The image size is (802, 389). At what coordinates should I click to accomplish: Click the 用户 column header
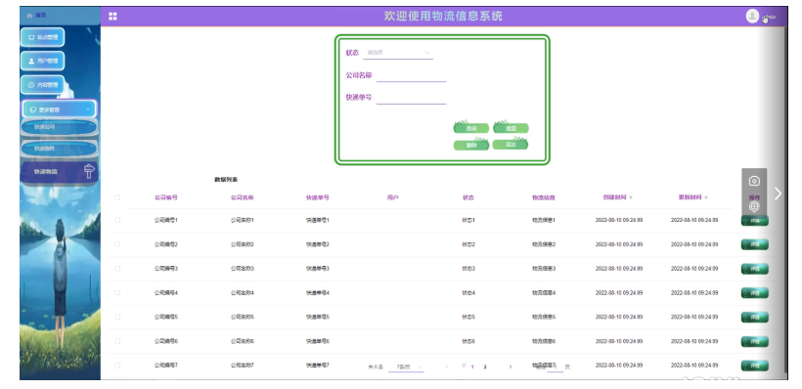pos(393,197)
